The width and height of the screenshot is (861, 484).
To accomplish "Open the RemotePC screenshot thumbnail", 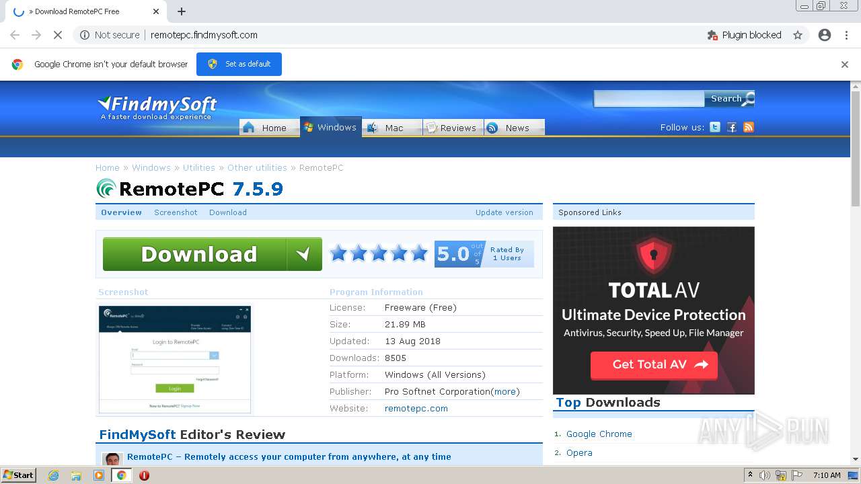I will pyautogui.click(x=175, y=359).
